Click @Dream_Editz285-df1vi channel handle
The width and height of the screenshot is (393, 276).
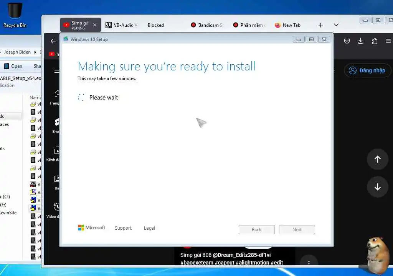(x=242, y=255)
